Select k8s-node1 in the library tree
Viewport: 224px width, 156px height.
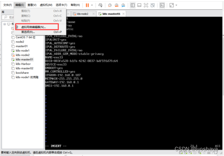click(x=23, y=51)
